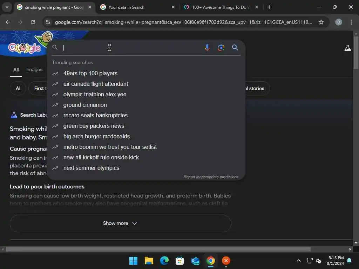
Task: Click the vertical scrollbar down arrow
Action: (355, 243)
